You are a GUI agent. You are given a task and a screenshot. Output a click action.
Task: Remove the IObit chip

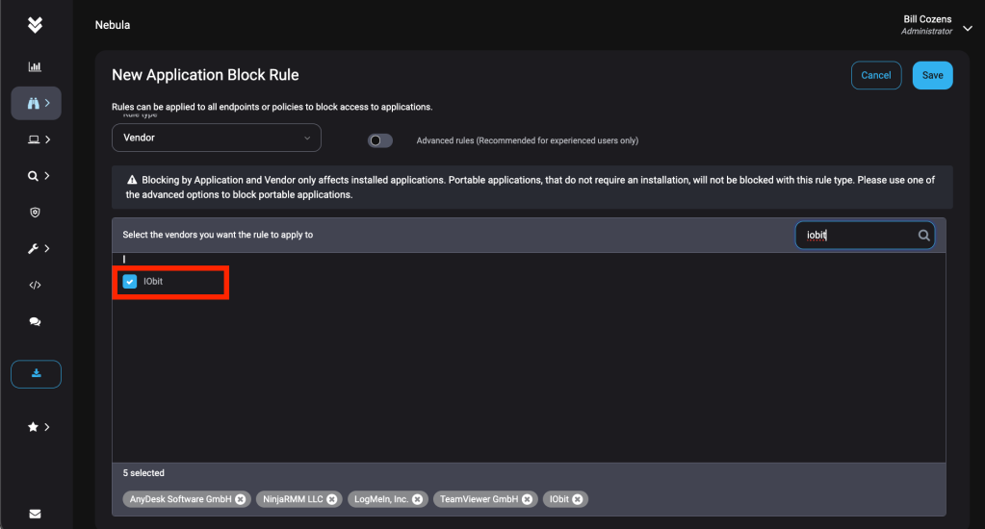tap(578, 499)
